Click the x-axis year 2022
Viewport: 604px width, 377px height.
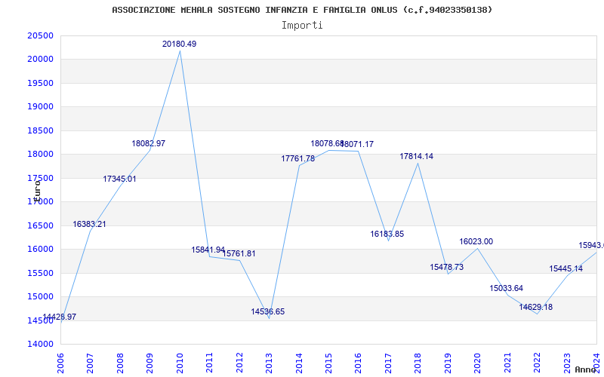coord(537,363)
